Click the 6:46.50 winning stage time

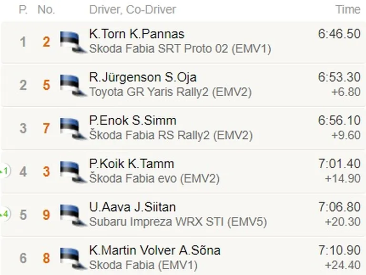point(339,34)
